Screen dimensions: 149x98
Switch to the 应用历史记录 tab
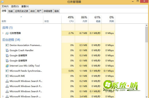coord(21,11)
